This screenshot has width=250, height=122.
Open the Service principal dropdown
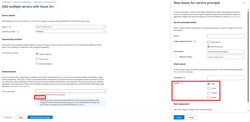click(71, 91)
